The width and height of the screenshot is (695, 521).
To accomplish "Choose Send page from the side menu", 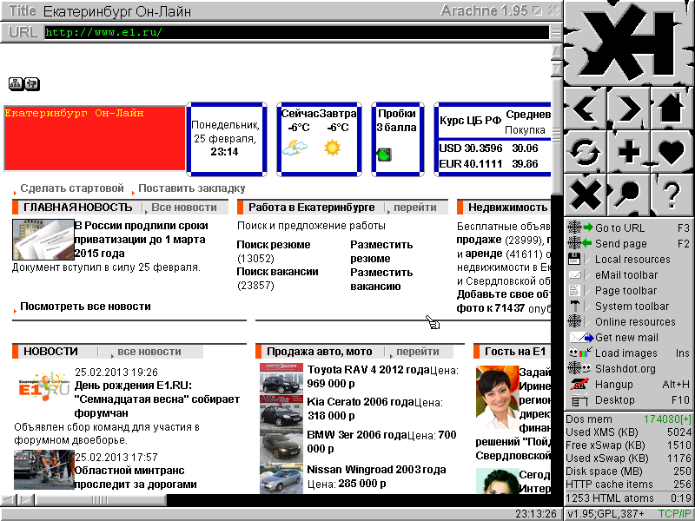I will 628,244.
